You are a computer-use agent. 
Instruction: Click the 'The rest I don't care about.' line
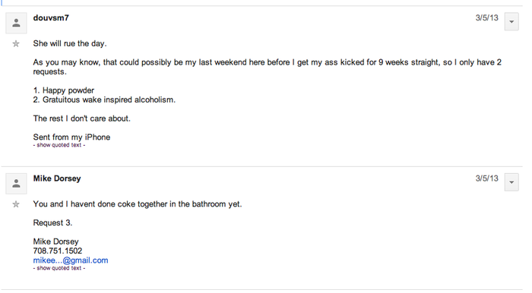pos(82,118)
